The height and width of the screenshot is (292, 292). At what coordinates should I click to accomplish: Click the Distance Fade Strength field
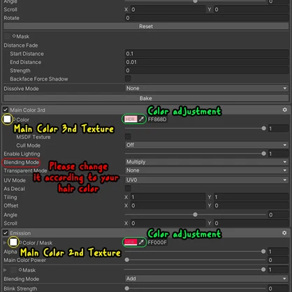tap(207, 71)
